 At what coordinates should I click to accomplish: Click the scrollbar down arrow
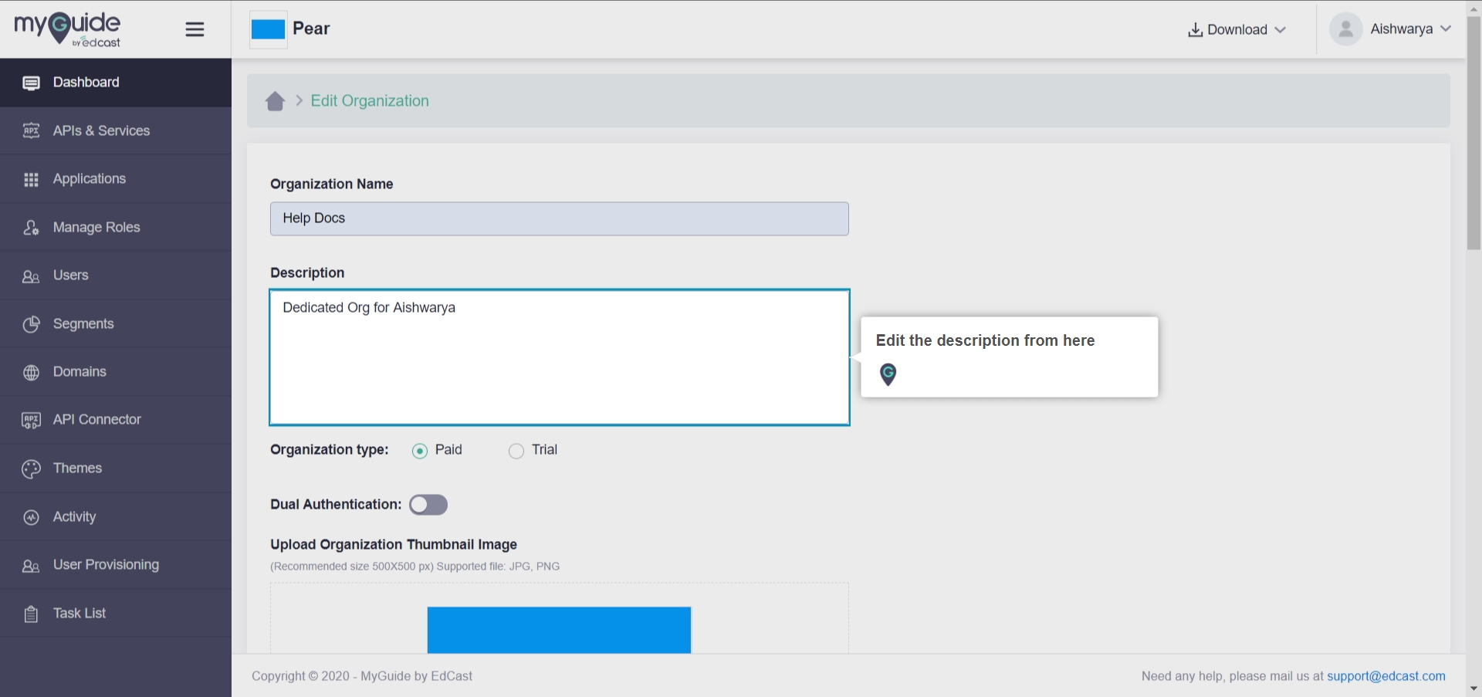click(1474, 689)
